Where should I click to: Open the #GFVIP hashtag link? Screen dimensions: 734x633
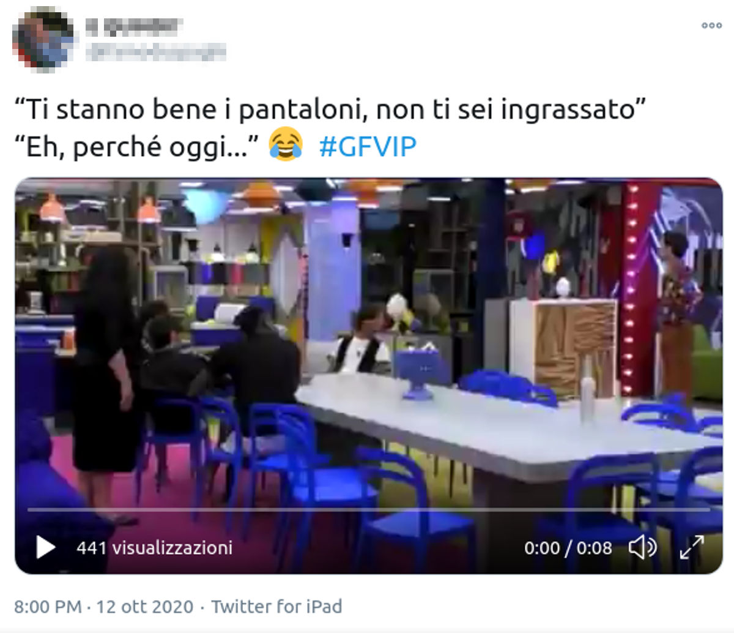click(368, 148)
